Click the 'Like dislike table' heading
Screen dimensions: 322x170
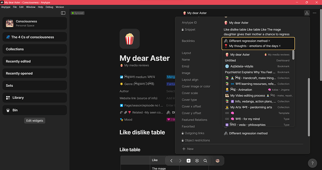pyautogui.click(x=142, y=132)
